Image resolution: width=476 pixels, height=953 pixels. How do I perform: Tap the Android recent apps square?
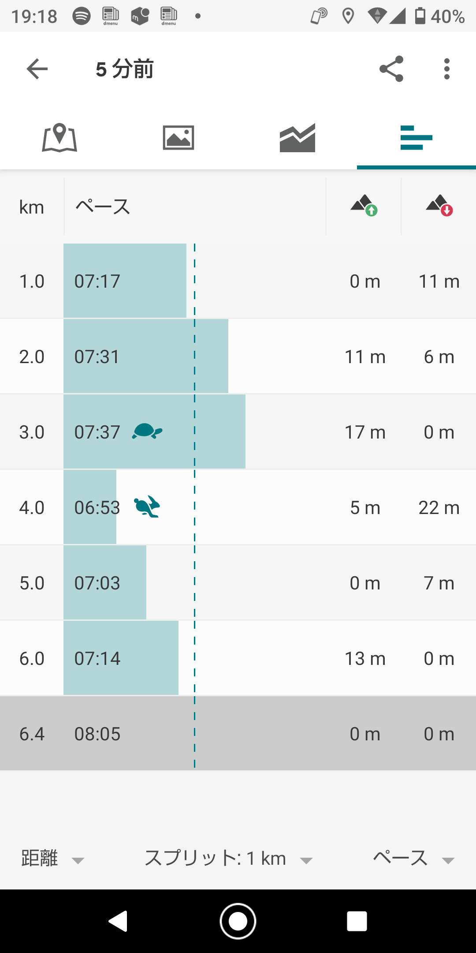[x=357, y=921]
